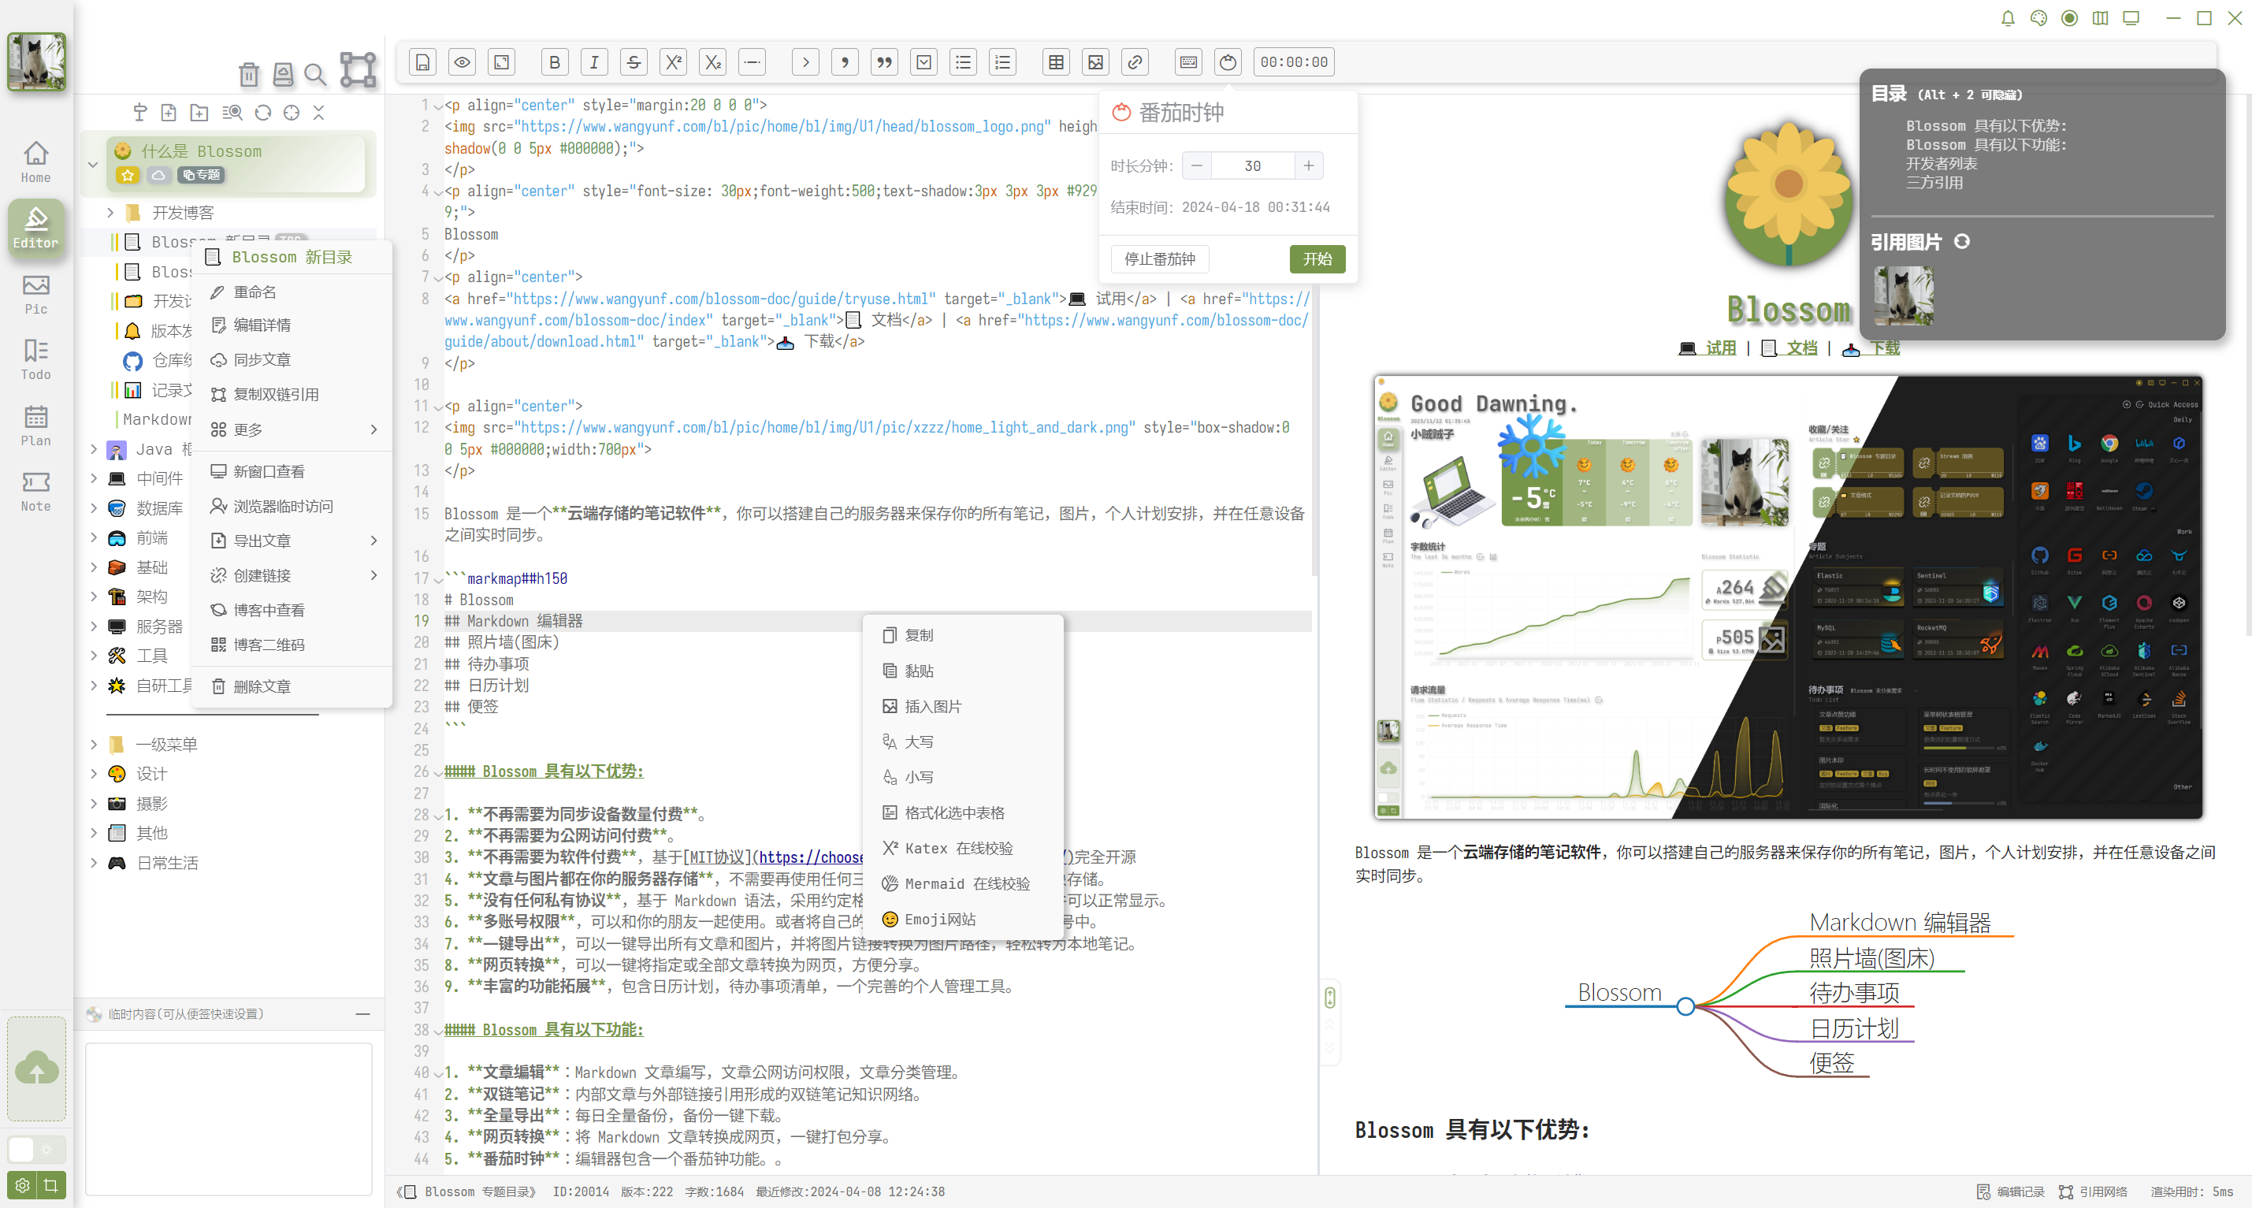This screenshot has width=2252, height=1208.
Task: Click the cat thumbnail under 引用图片
Action: [1904, 295]
